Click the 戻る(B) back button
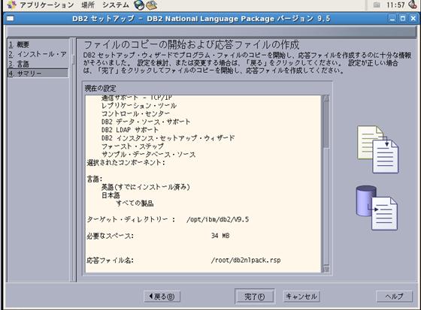 pyautogui.click(x=162, y=296)
